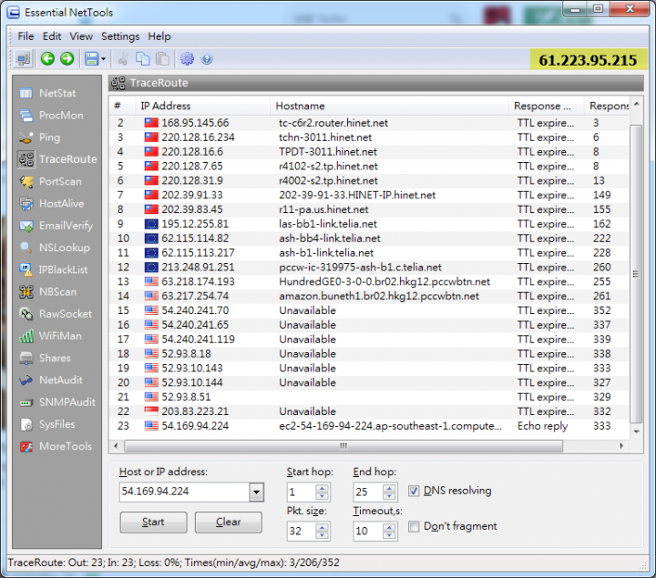Viewport: 656px width, 578px height.
Task: Click the Paste clipboard toolbar icon
Action: click(162, 59)
